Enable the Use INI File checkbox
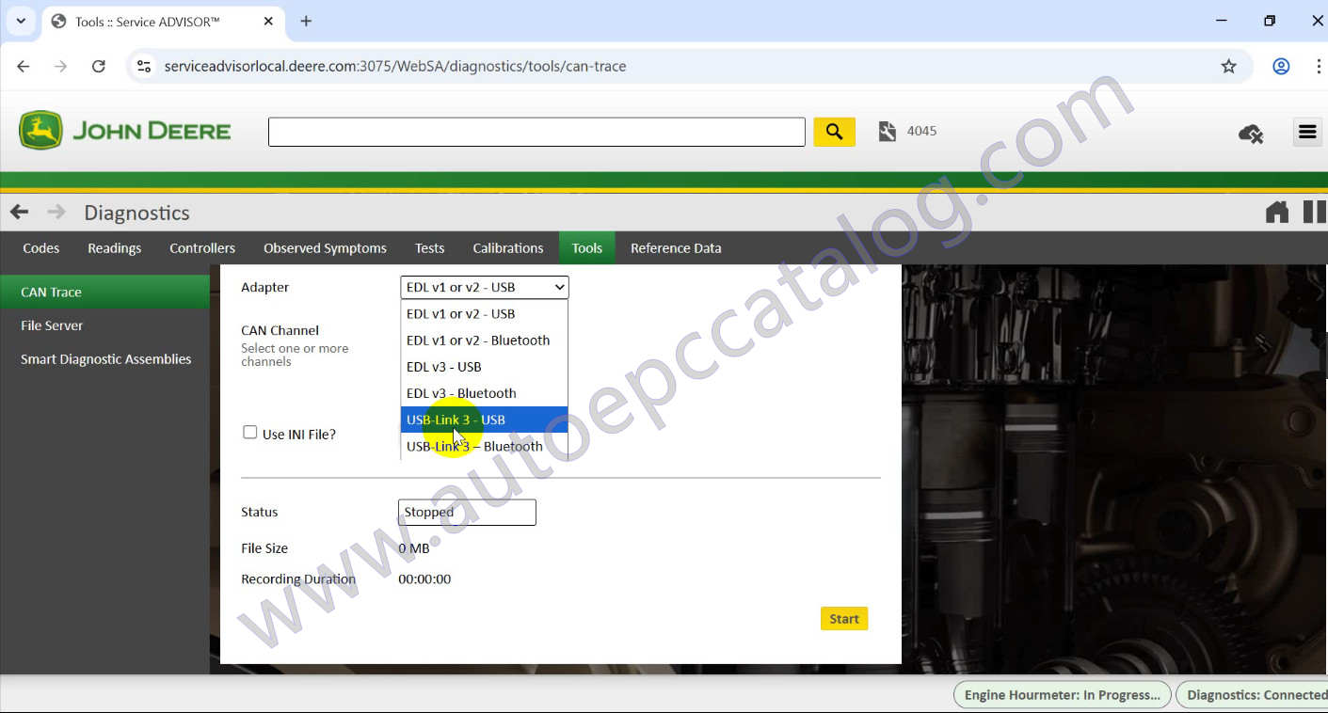This screenshot has width=1328, height=713. coord(250,432)
